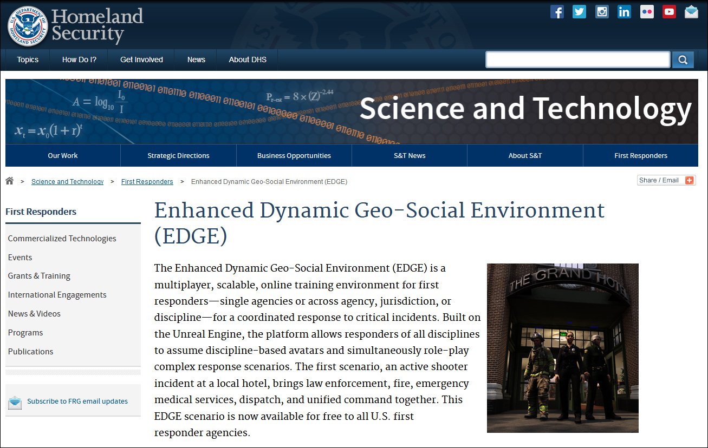Open the How Do I? menu
Viewport: 708px width, 448px height.
click(79, 60)
